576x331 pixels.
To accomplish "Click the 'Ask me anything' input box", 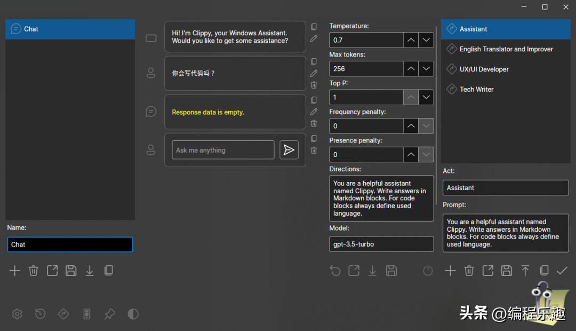I will point(223,150).
